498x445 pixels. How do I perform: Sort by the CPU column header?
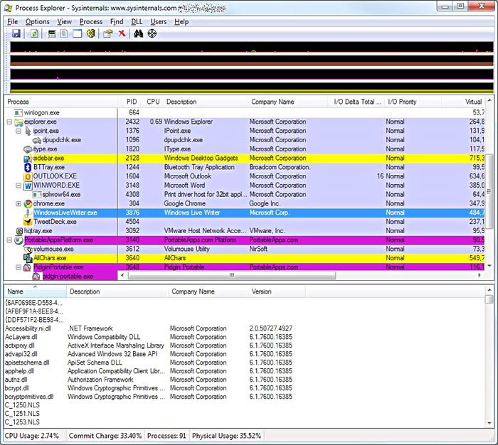[153, 102]
